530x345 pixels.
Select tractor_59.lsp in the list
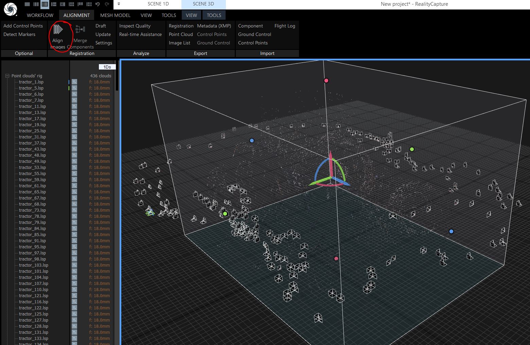32,180
